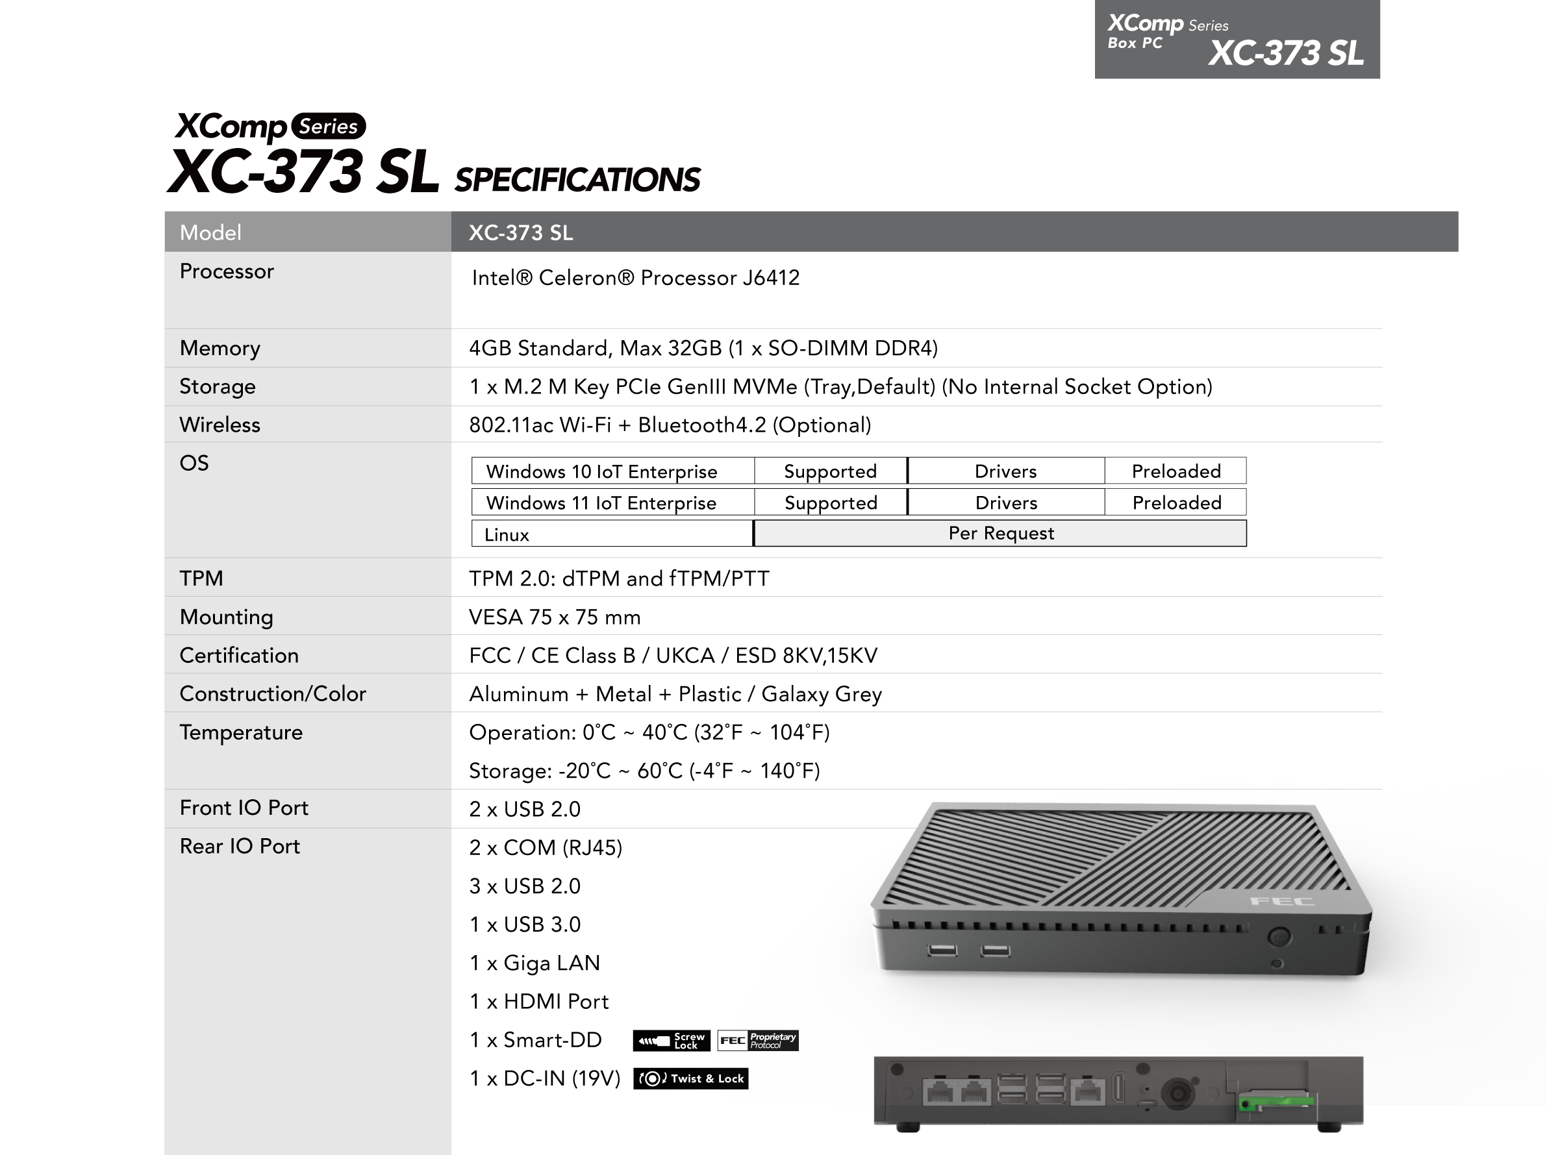Click the TPM row label

click(x=201, y=578)
